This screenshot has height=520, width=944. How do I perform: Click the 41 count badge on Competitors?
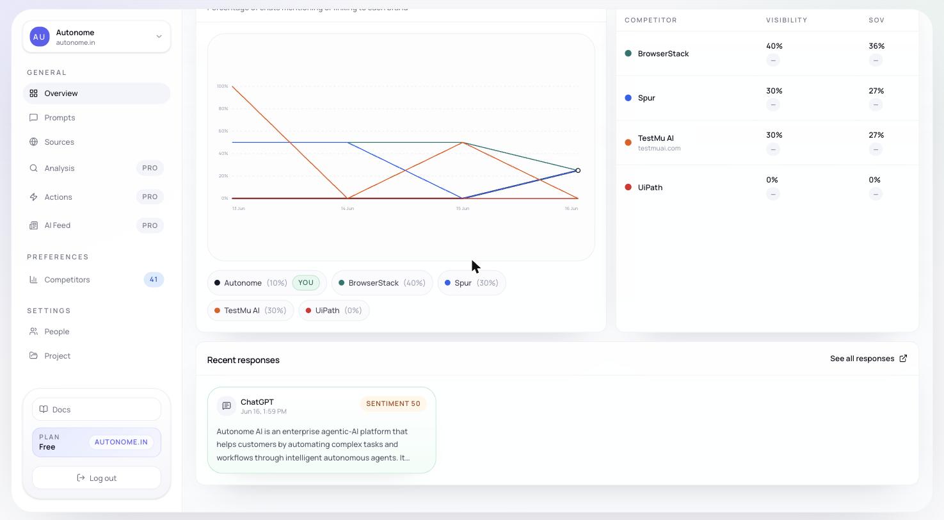tap(154, 279)
